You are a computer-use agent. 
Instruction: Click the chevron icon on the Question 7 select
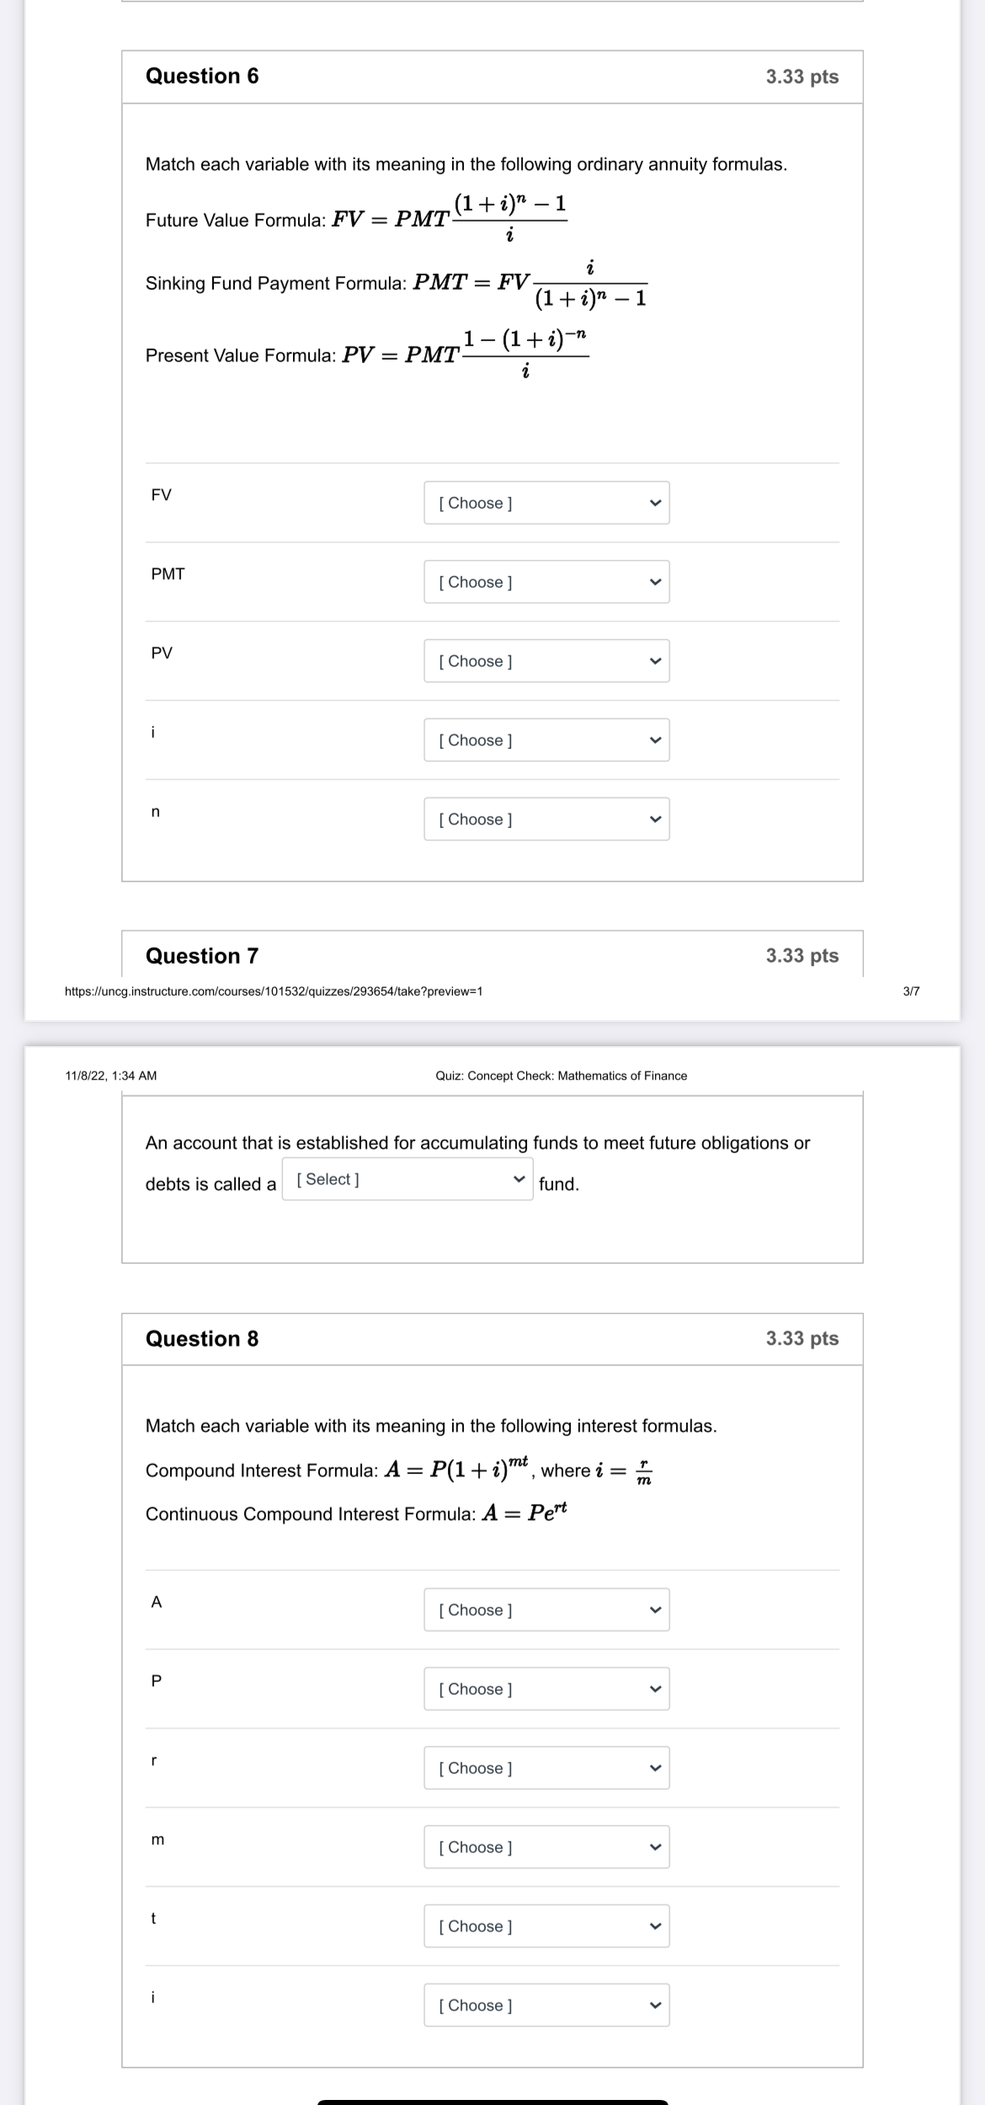click(x=519, y=1179)
